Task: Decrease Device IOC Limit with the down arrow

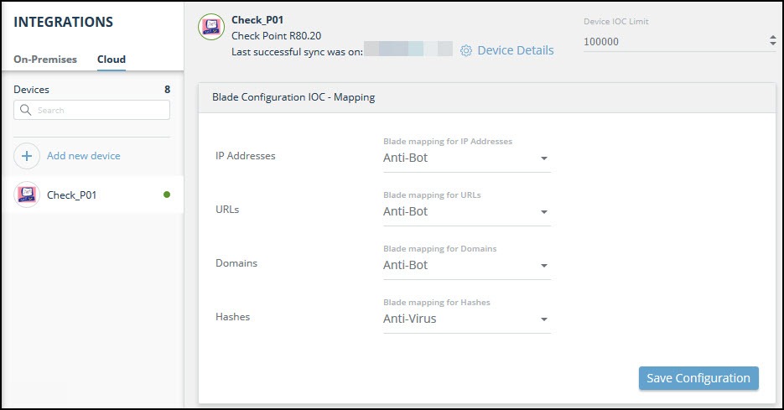Action: point(772,44)
